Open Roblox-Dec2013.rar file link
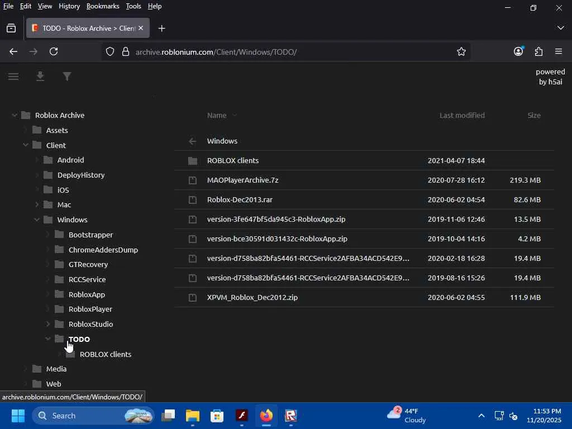Image resolution: width=572 pixels, height=429 pixels. (240, 200)
